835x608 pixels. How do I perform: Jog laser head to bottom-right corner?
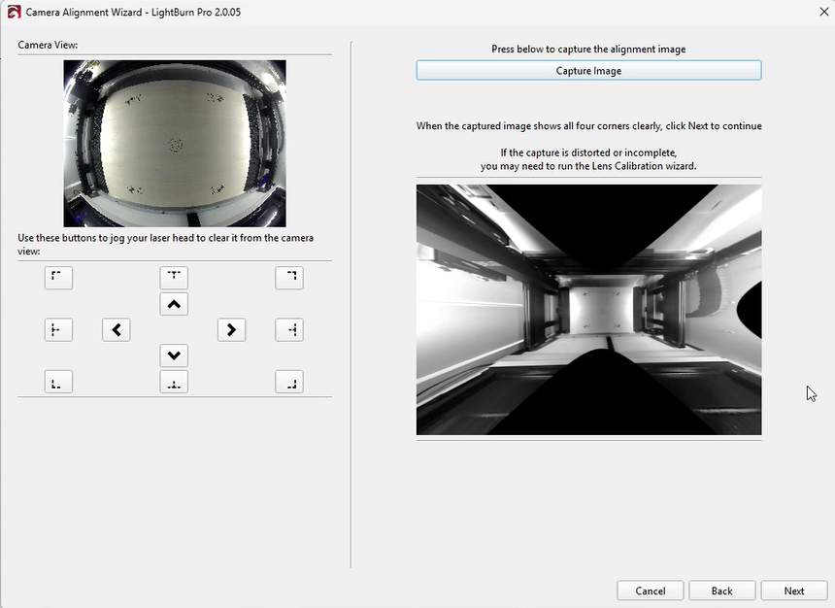289,382
